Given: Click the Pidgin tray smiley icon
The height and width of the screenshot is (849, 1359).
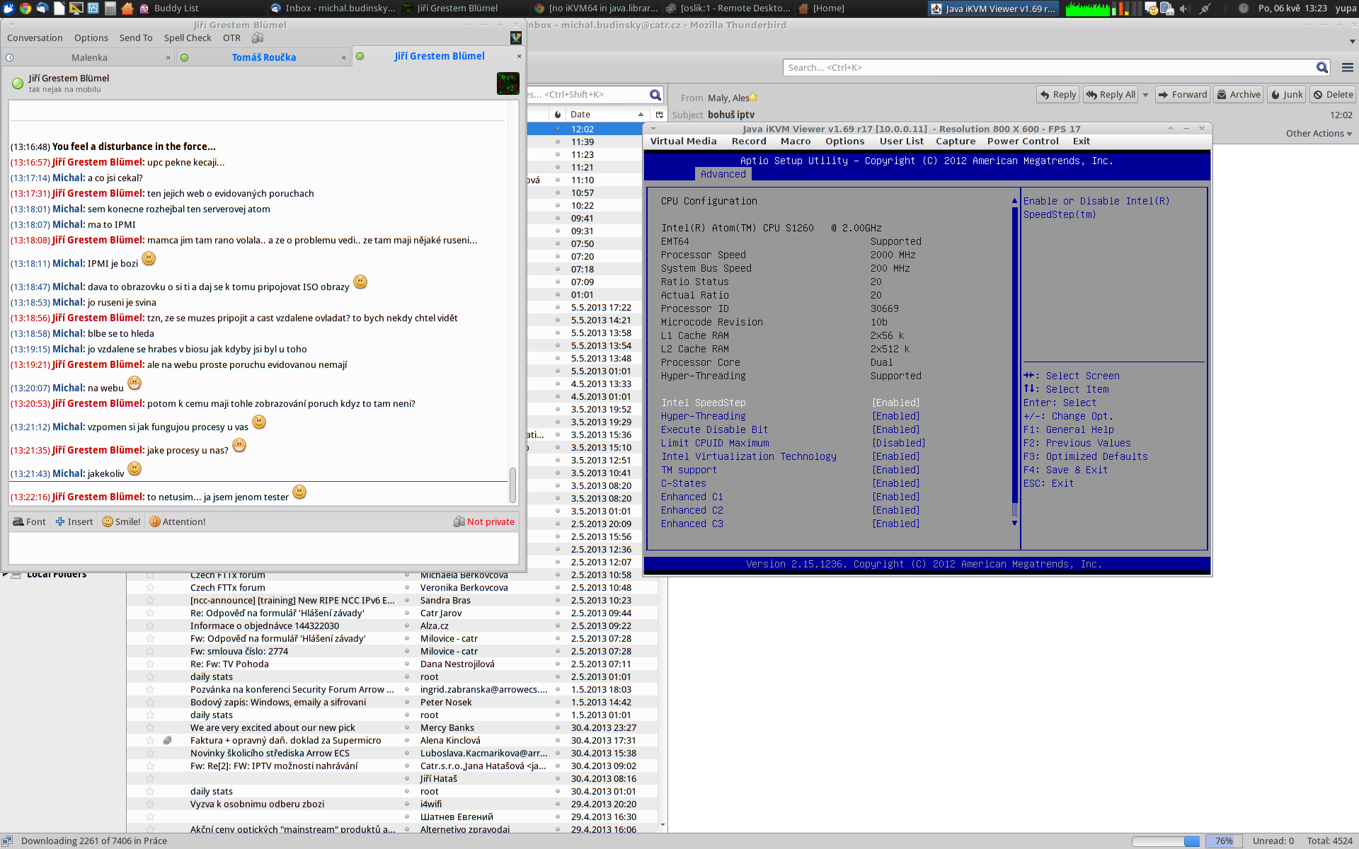Looking at the screenshot, I should pyautogui.click(x=1152, y=8).
